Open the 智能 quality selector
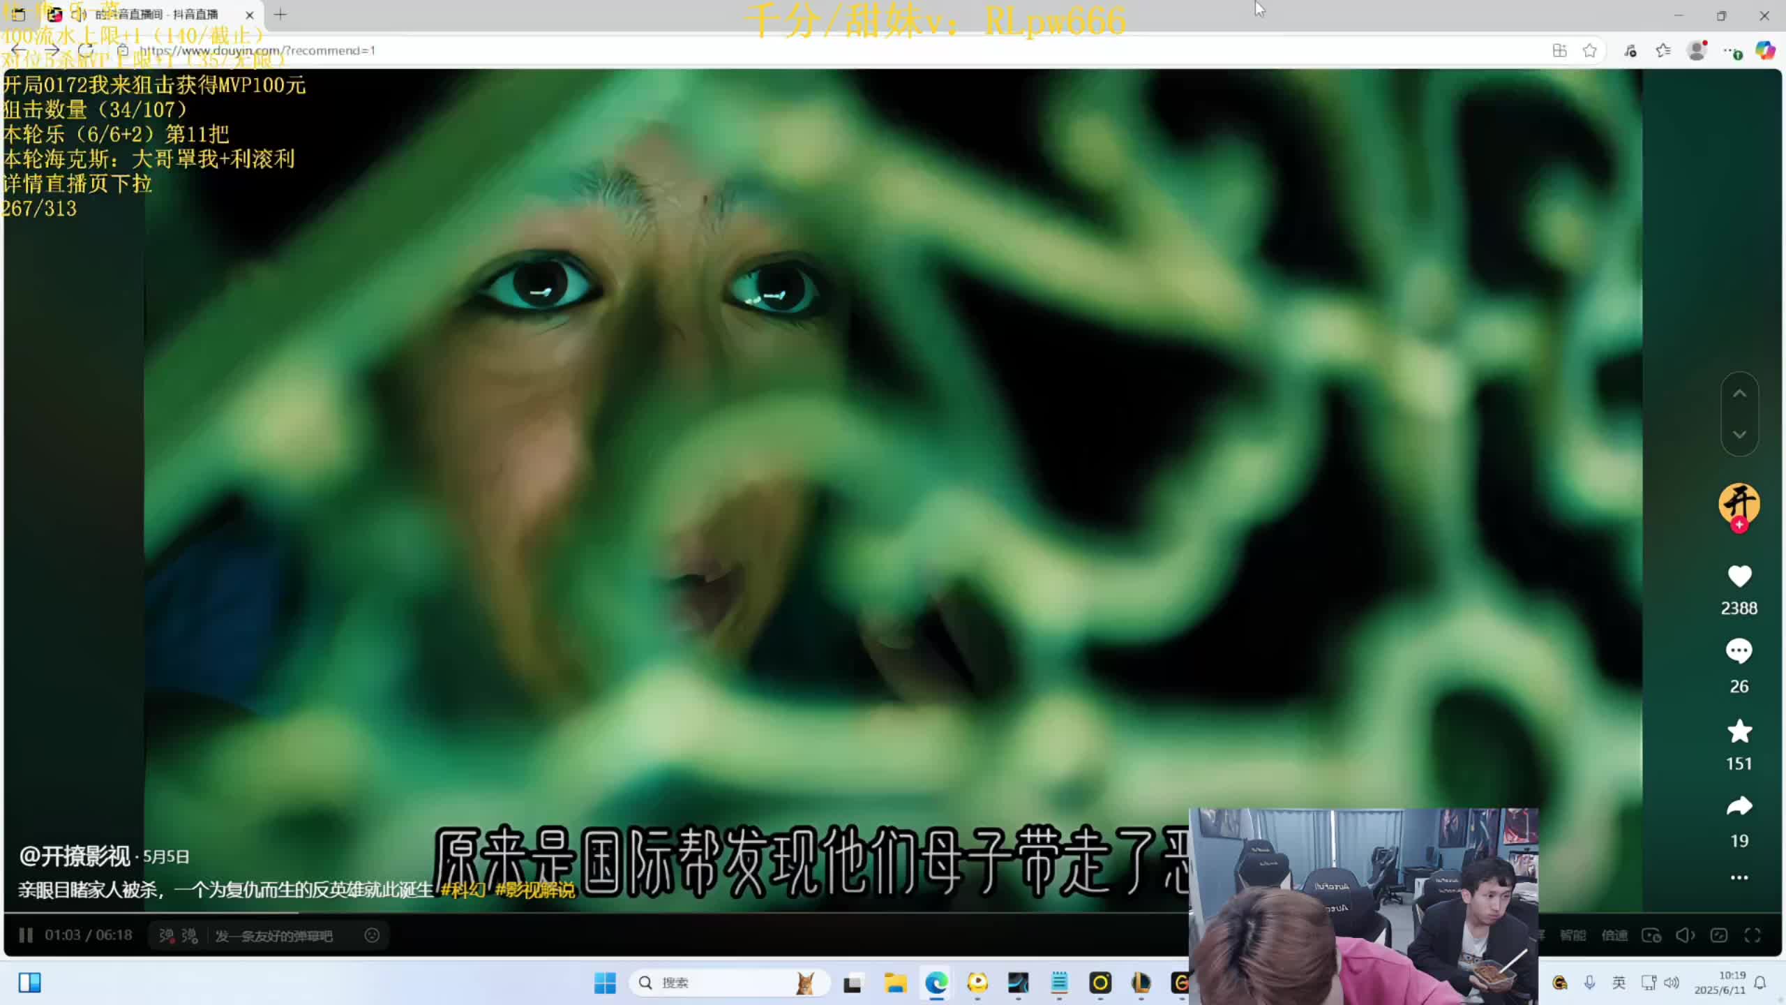This screenshot has width=1786, height=1005. [x=1573, y=935]
